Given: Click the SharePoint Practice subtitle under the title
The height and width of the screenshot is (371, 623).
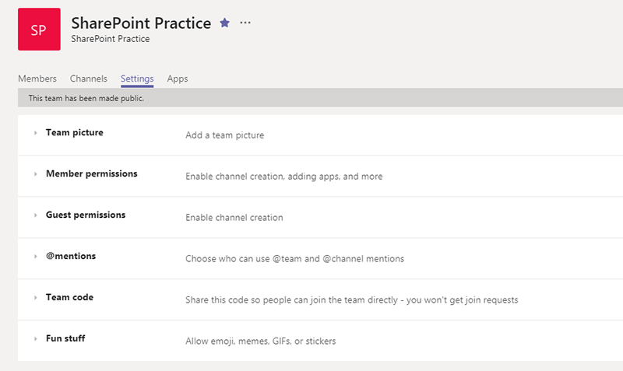Looking at the screenshot, I should (111, 39).
